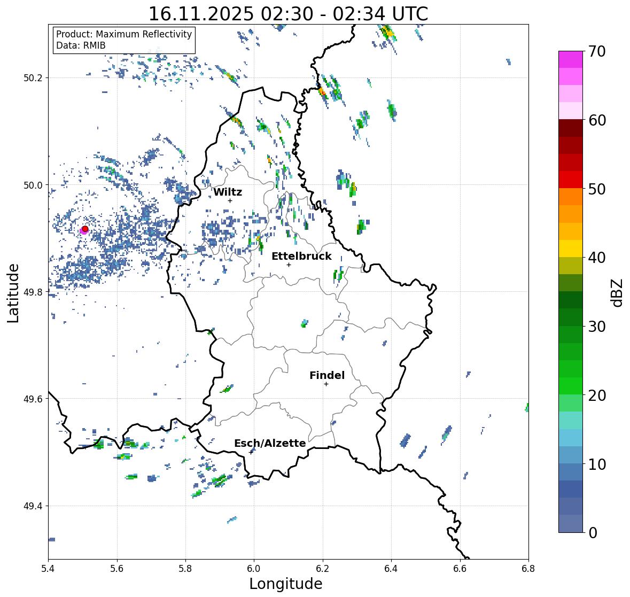Viewport: 630px width, 597px height.
Task: Click the longitude tick 6.8
Action: coord(528,569)
